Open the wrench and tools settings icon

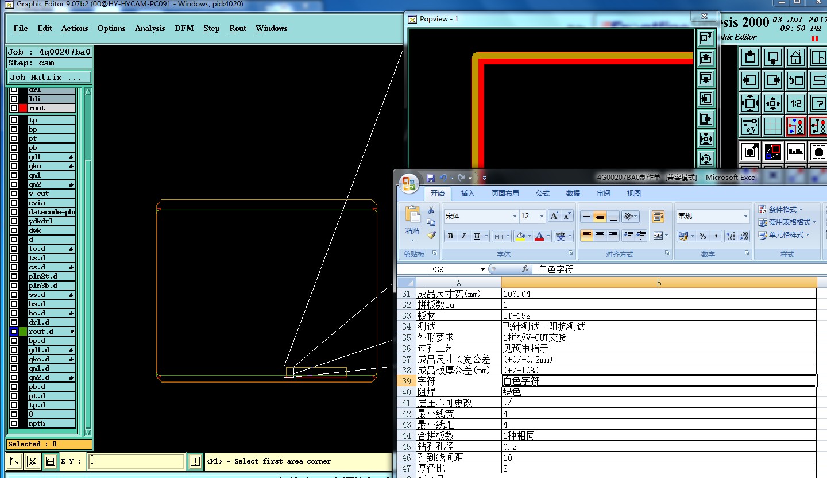click(x=750, y=126)
